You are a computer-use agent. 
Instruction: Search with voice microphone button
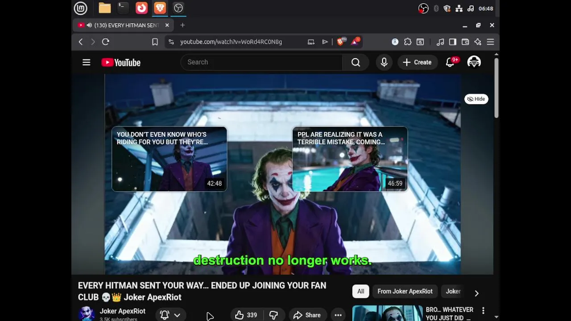pyautogui.click(x=384, y=62)
